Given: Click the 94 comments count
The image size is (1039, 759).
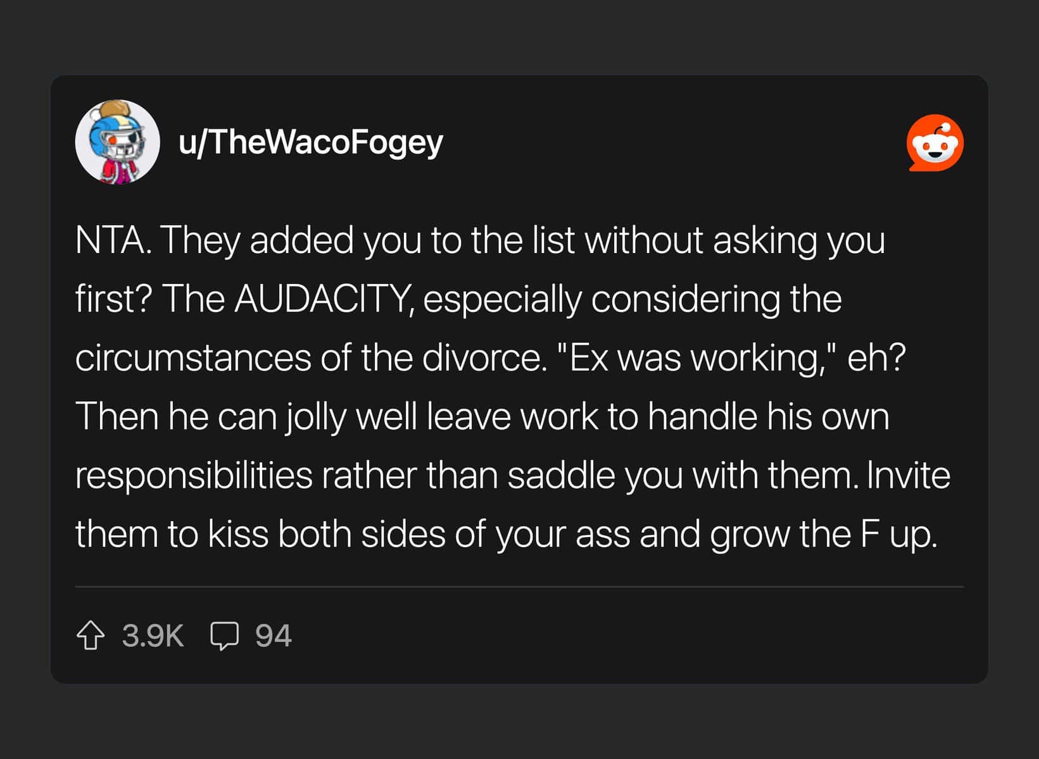Looking at the screenshot, I should tap(273, 636).
